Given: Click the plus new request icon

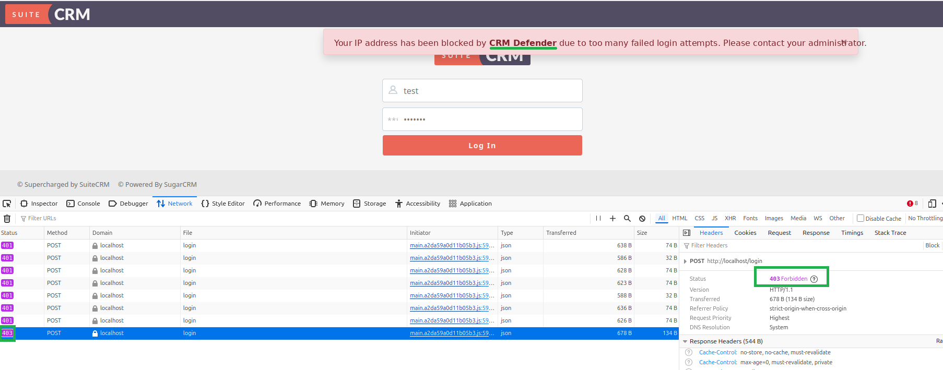Looking at the screenshot, I should click(612, 219).
